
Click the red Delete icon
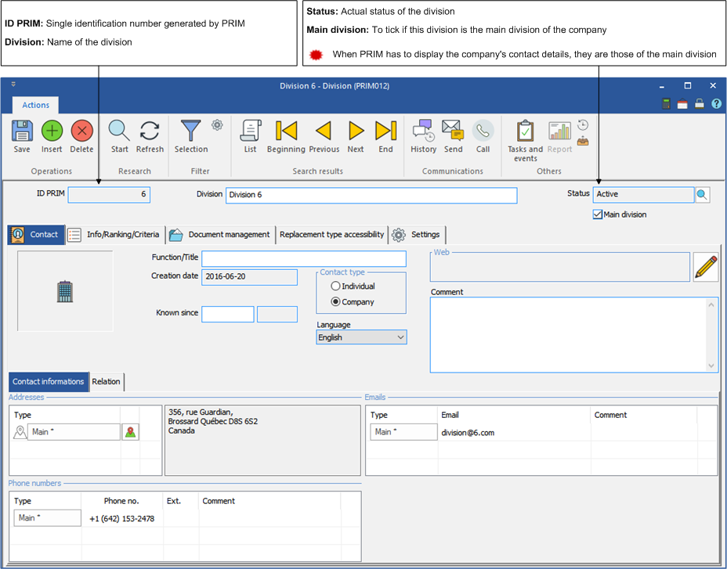point(81,131)
